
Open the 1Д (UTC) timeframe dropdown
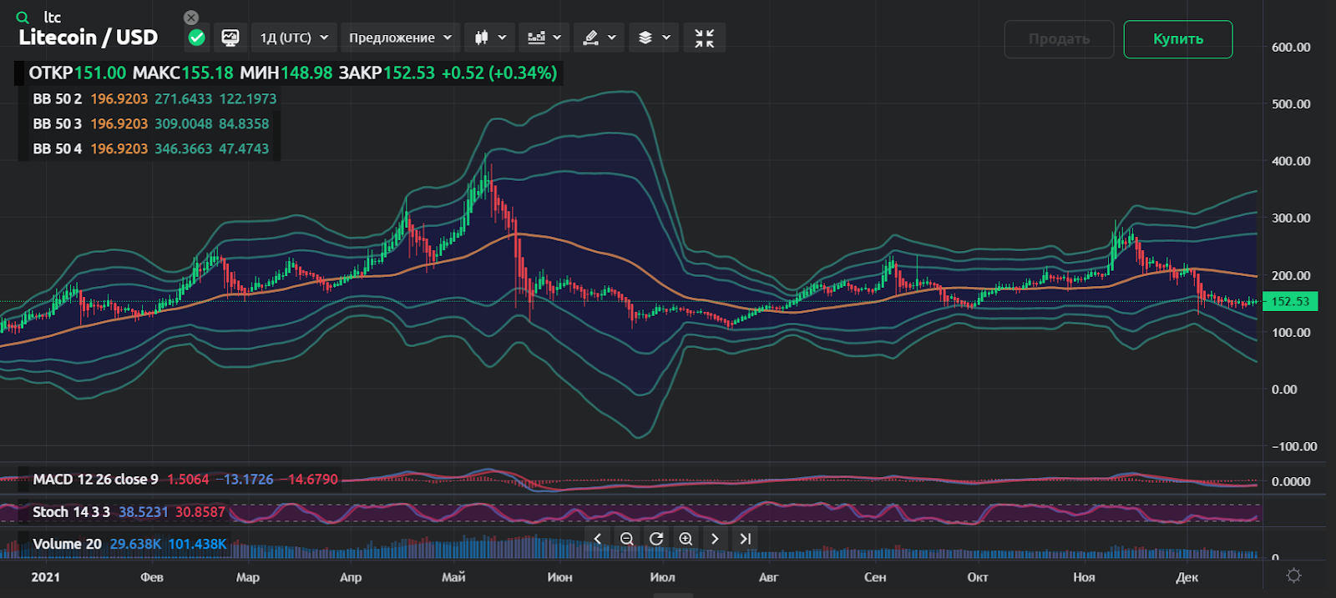pos(294,38)
